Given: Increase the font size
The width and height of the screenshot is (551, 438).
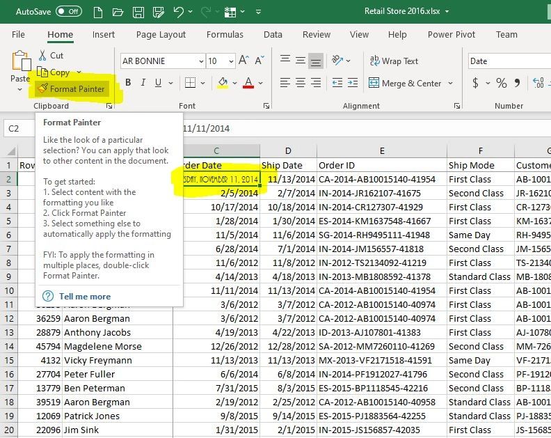Looking at the screenshot, I should [x=244, y=61].
